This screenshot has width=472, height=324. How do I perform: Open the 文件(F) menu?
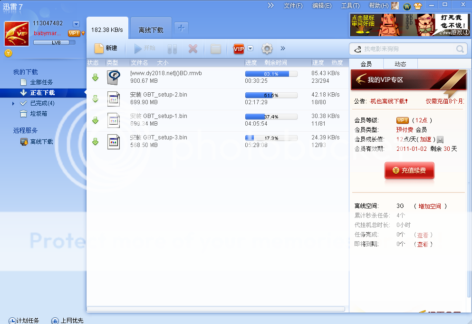click(x=293, y=6)
